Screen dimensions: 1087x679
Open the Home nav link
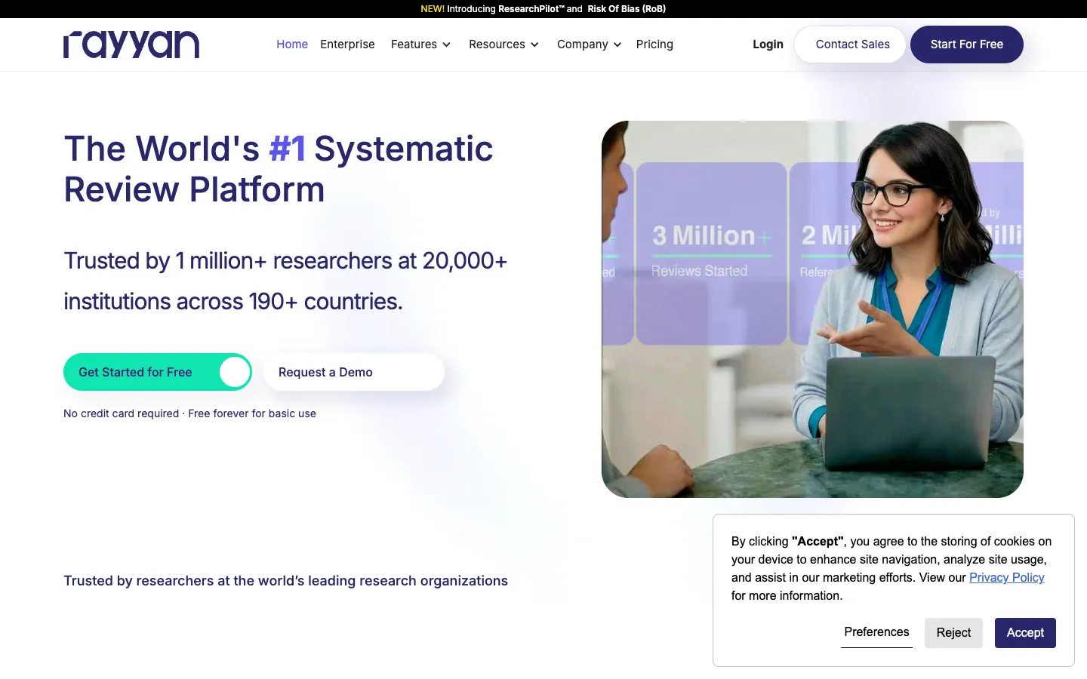click(x=292, y=45)
